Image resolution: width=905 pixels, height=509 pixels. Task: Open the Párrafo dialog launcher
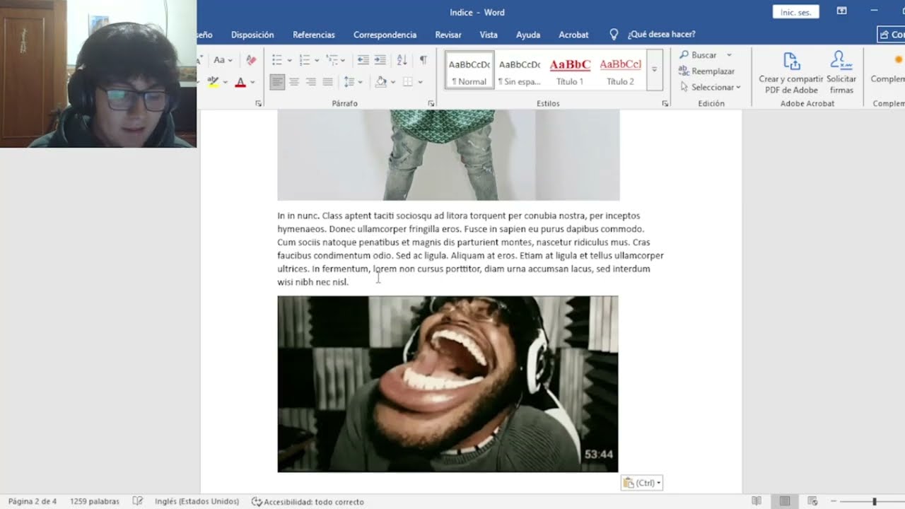click(x=431, y=104)
